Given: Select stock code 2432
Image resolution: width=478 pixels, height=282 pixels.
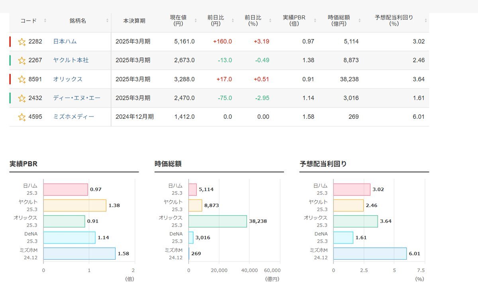Looking at the screenshot, I should point(35,98).
